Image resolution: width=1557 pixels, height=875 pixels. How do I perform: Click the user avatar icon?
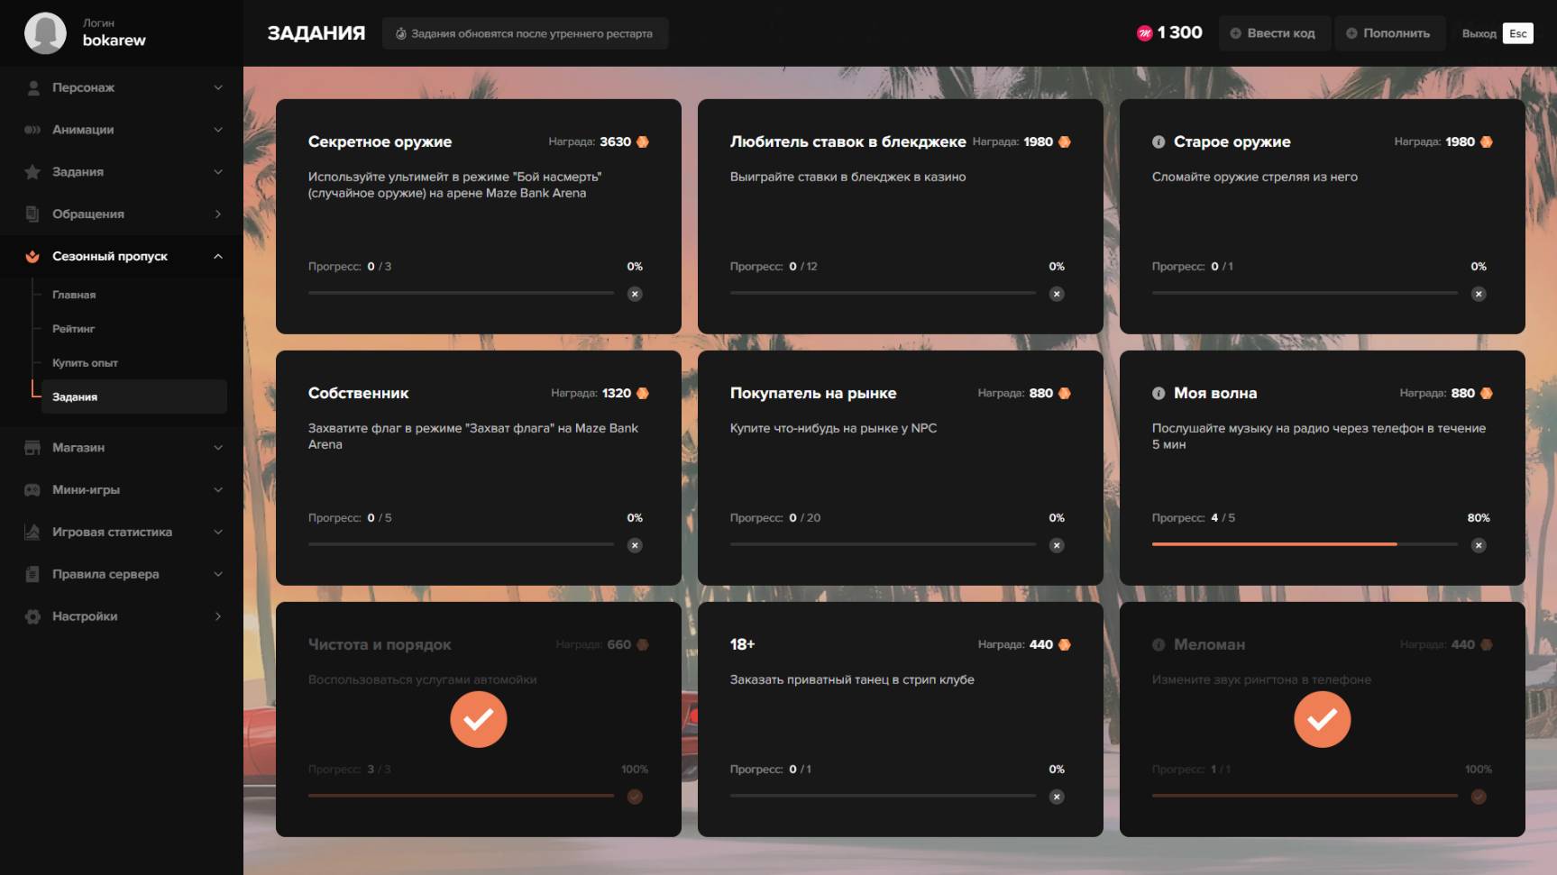point(45,33)
